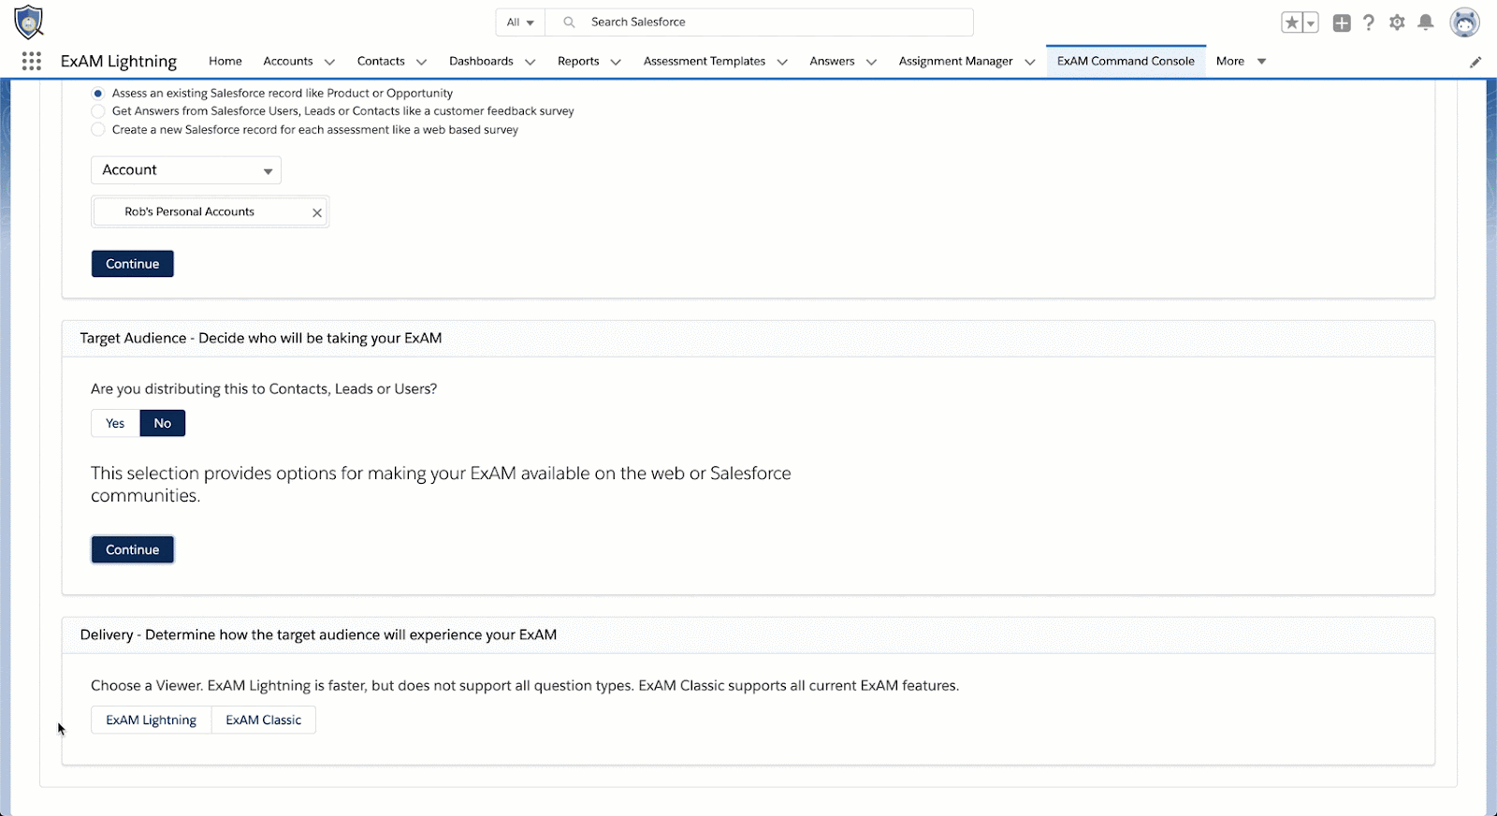The width and height of the screenshot is (1497, 816).
Task: Select the ExAM Classic viewer
Action: 264,720
